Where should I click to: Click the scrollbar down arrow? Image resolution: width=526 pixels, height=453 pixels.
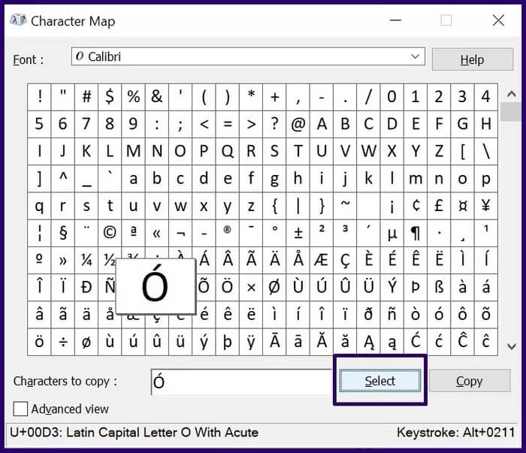coord(512,346)
